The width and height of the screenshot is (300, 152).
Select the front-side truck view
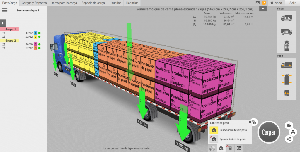coord(287,18)
